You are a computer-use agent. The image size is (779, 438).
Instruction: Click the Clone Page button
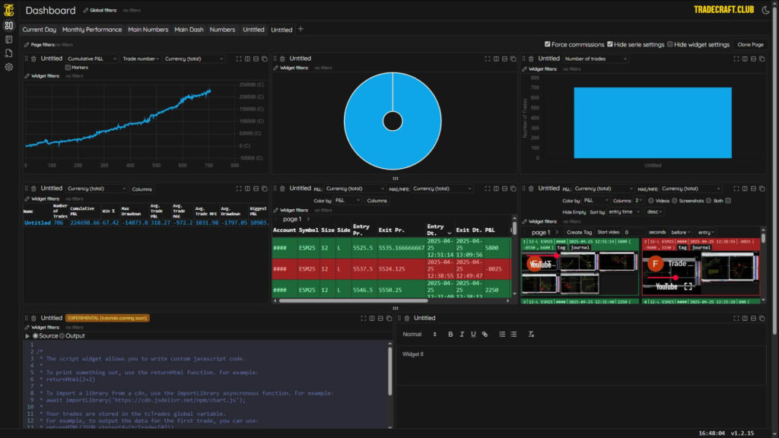750,45
